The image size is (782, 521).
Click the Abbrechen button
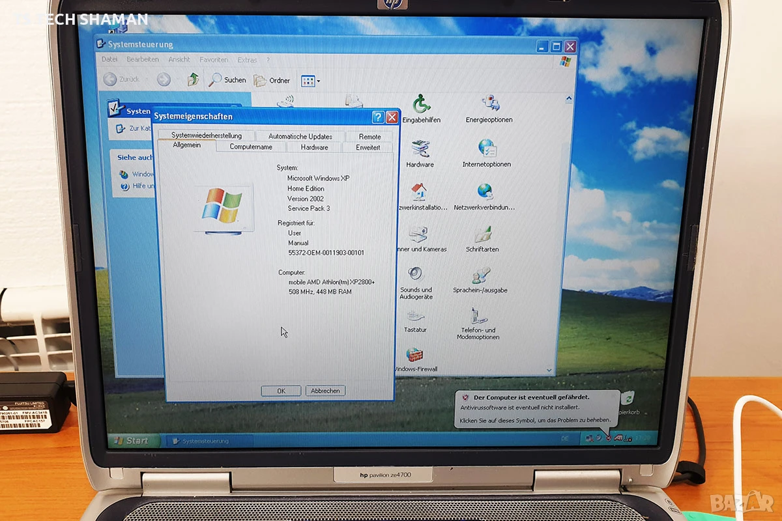(325, 391)
